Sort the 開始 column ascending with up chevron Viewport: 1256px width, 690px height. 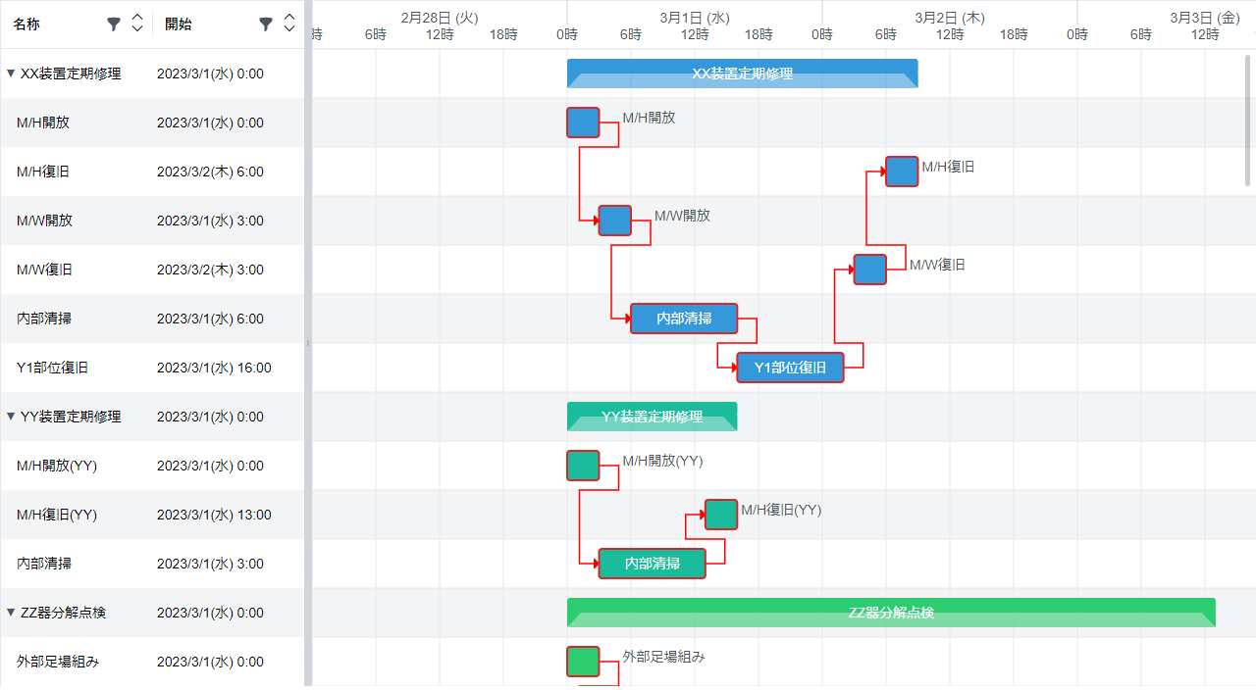(288, 18)
